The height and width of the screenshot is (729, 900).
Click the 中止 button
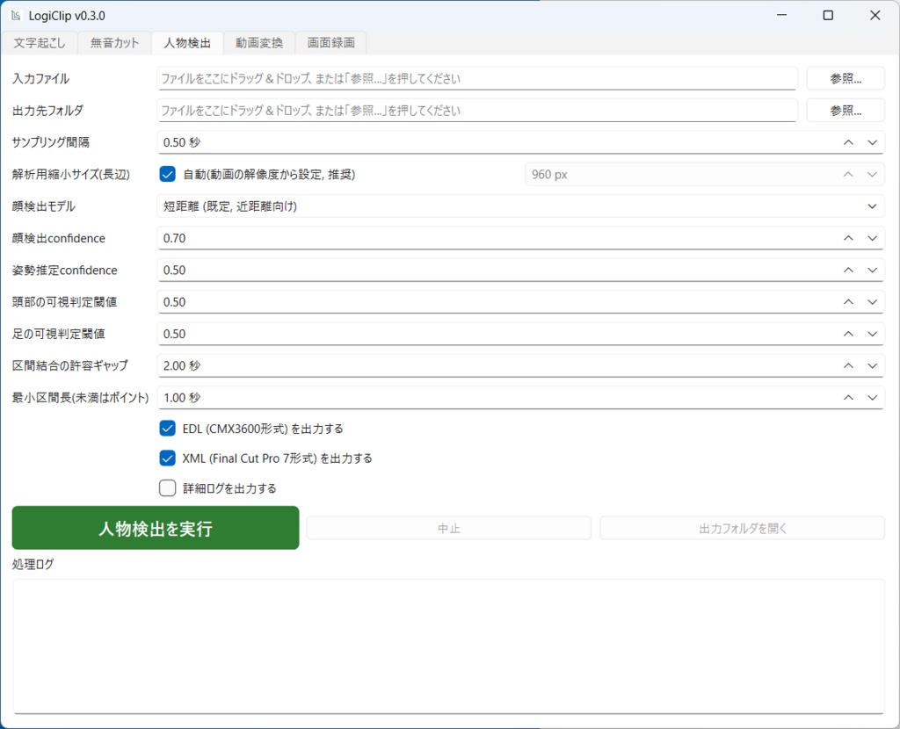pos(449,528)
